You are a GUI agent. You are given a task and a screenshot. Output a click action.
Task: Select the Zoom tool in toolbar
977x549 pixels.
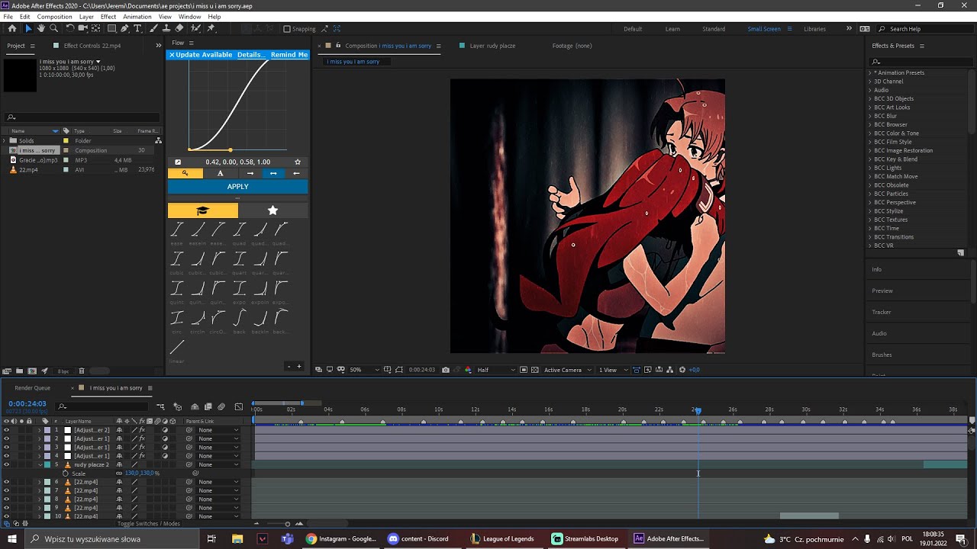click(54, 29)
